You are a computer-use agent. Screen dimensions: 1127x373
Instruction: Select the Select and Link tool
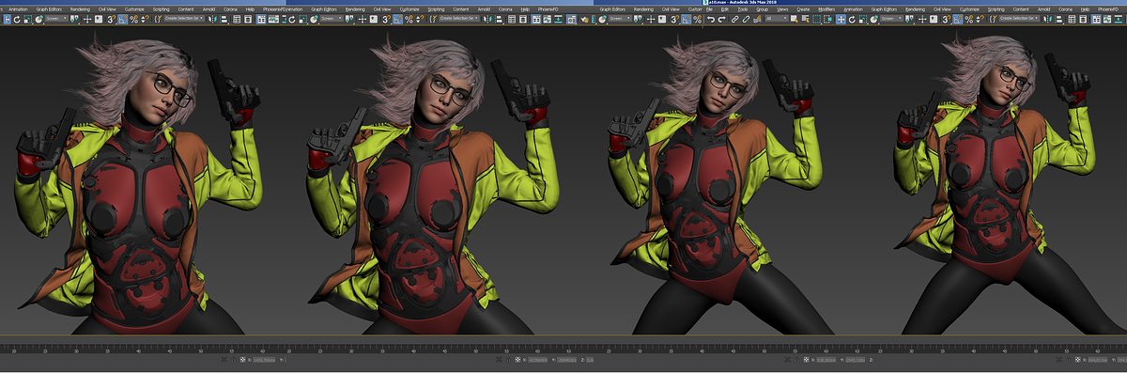734,19
